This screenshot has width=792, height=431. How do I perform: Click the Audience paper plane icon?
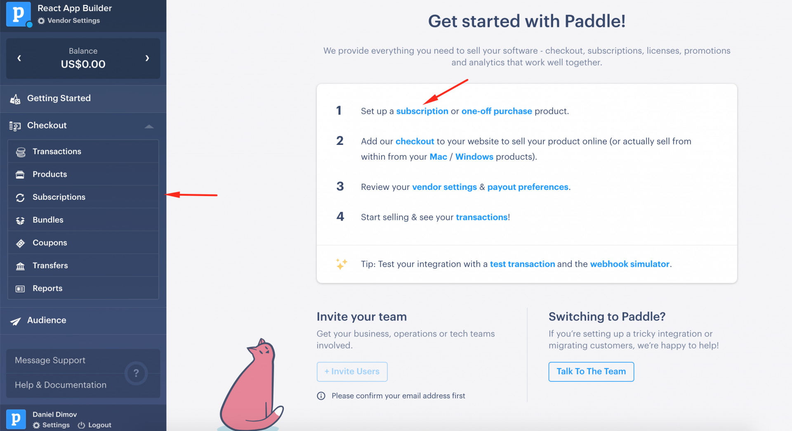coord(15,321)
